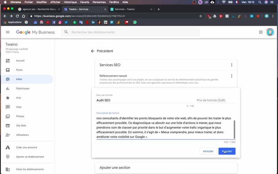Viewport: 278px width, 174px height.
Task: Open the Chrome three-dot menu
Action: point(273,16)
